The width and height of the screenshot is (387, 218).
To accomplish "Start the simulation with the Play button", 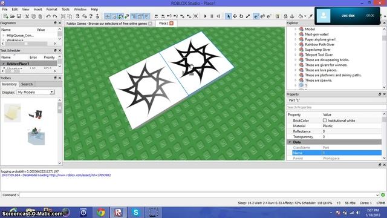I will 205,16.
